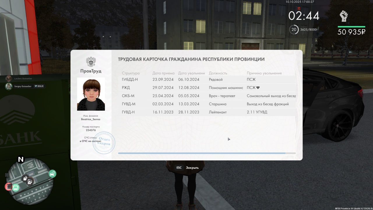
Task: Click the Врач - терапевт position cell
Action: click(x=222, y=96)
